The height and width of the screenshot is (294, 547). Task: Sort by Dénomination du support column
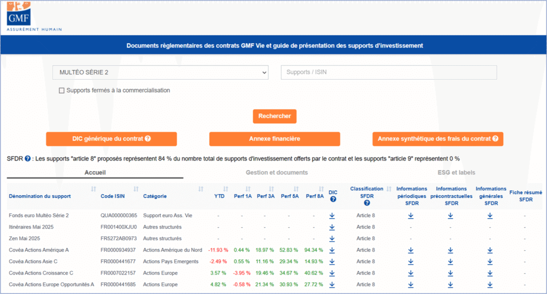coord(93,189)
